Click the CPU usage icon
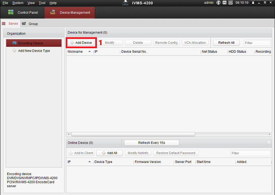 coord(224,3)
